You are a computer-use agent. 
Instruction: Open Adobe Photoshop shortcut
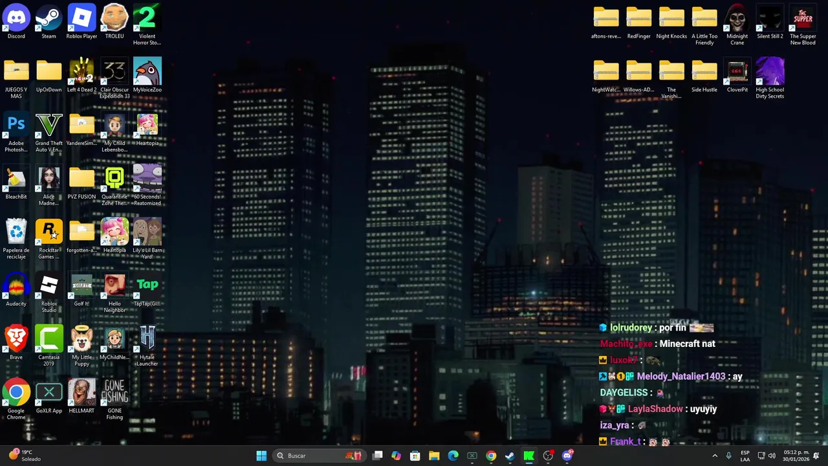click(x=16, y=133)
